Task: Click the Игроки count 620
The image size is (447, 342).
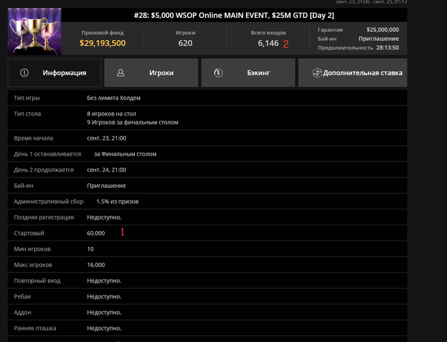Action: pos(185,43)
